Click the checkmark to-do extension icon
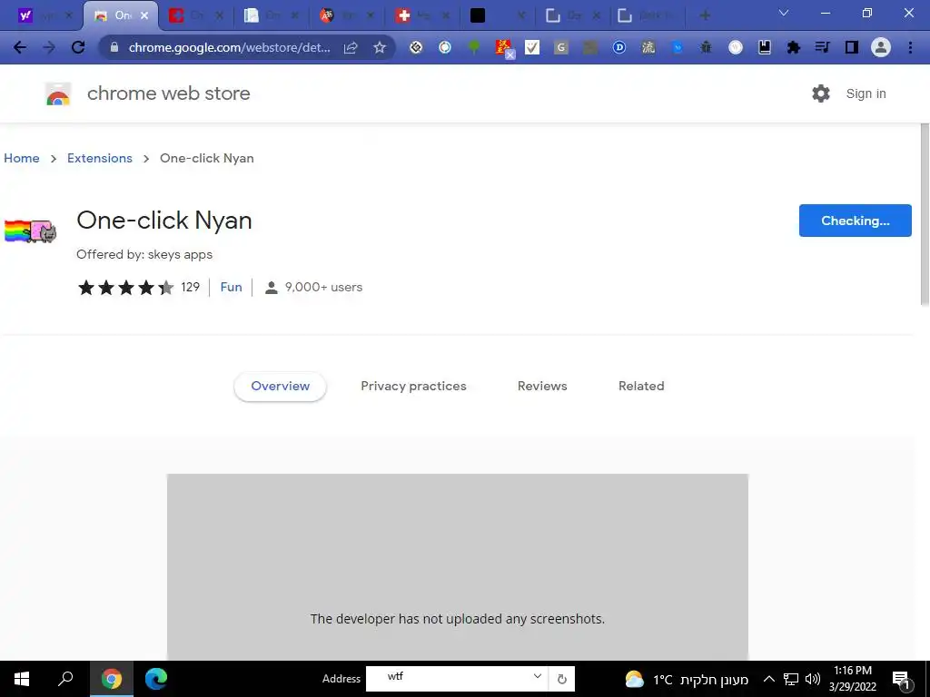This screenshot has height=697, width=930. pyautogui.click(x=532, y=47)
